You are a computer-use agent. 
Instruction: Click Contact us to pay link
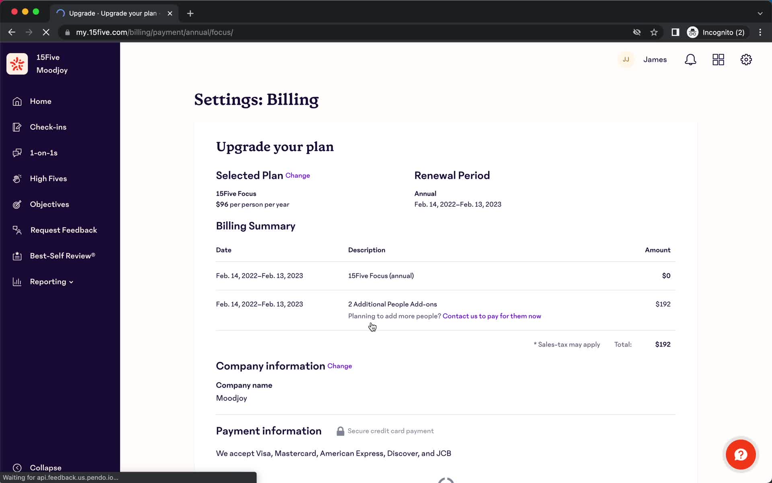tap(492, 316)
